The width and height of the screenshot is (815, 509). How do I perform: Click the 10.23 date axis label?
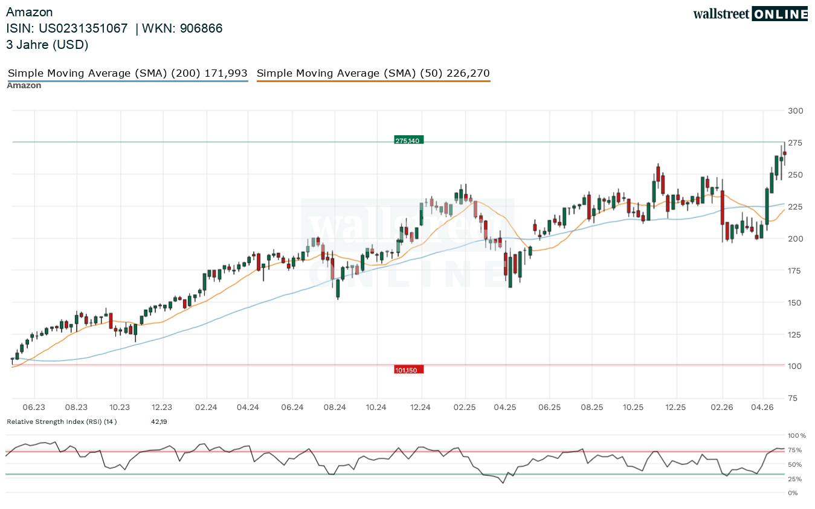click(x=120, y=408)
